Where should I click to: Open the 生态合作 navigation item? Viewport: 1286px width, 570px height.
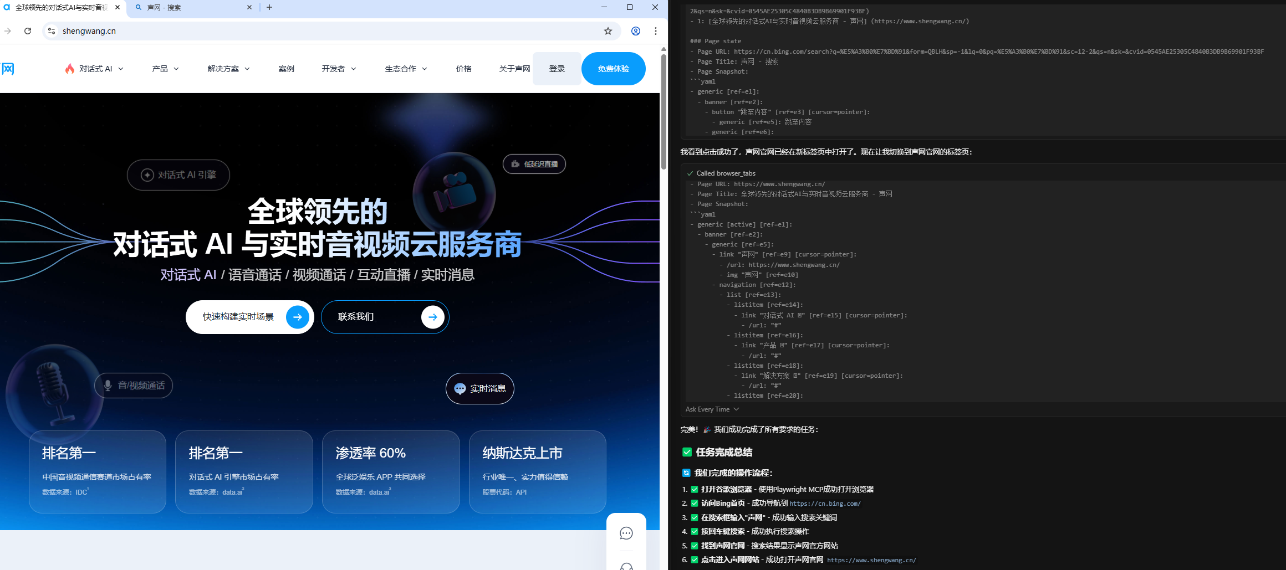(401, 69)
